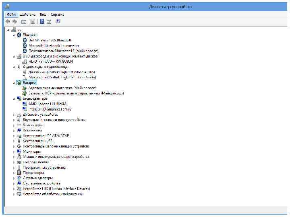Go back with the toolbar Back arrow

(x=8, y=22)
